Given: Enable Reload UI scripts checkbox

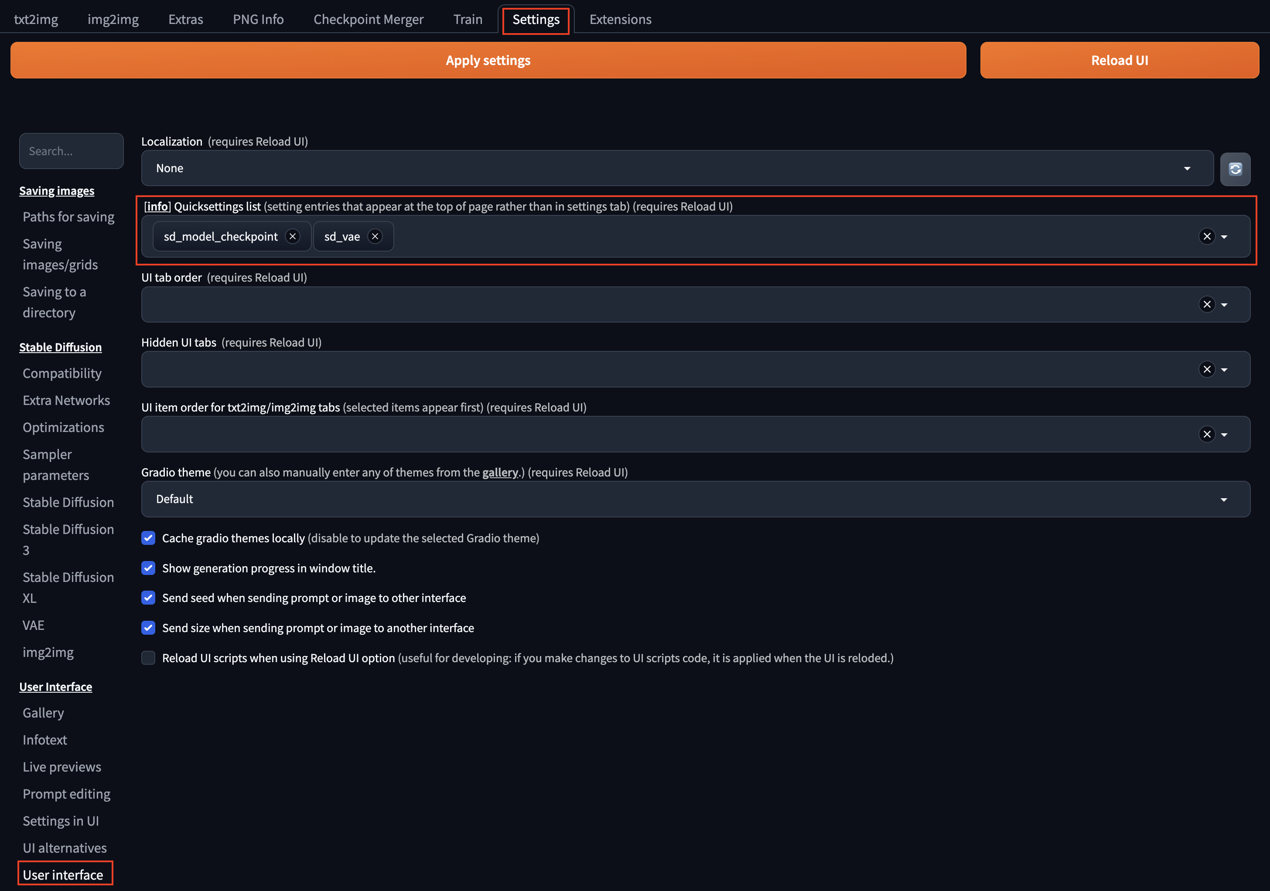Looking at the screenshot, I should 148,658.
